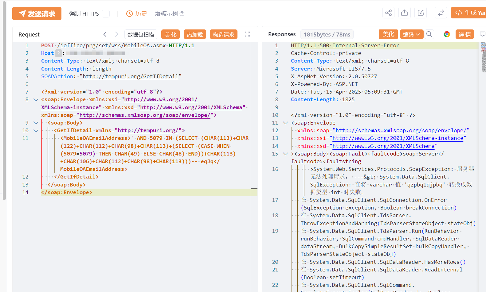Click the Content-Length header in the request
This screenshot has height=292, width=486.
[64, 69]
